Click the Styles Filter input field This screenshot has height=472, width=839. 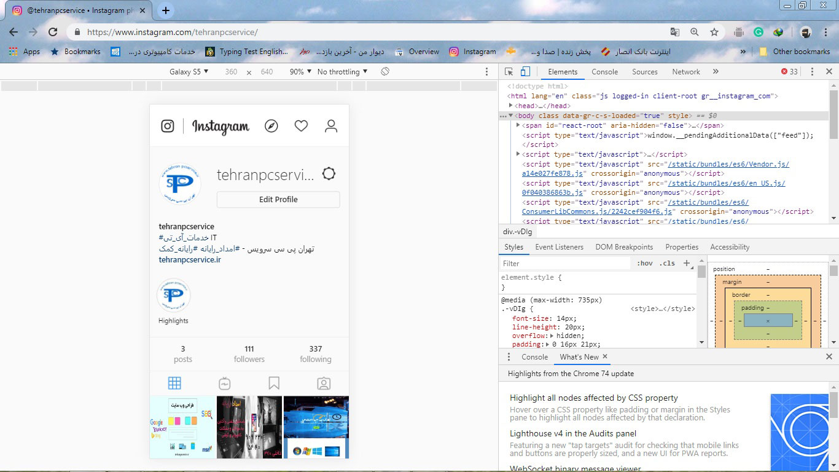click(565, 263)
